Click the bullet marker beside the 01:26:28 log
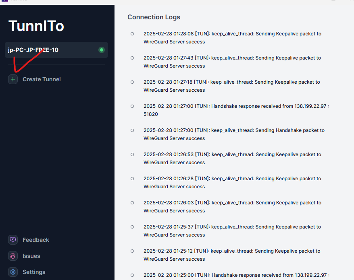 132,178
